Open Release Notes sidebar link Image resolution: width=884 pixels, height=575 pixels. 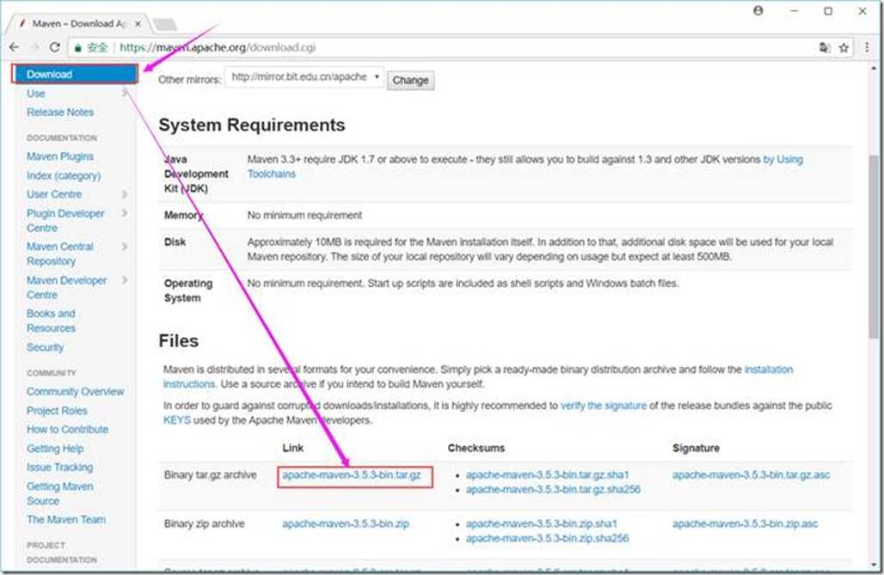pos(59,113)
